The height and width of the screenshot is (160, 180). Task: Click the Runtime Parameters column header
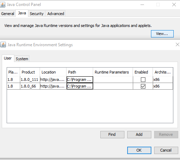tap(113, 72)
